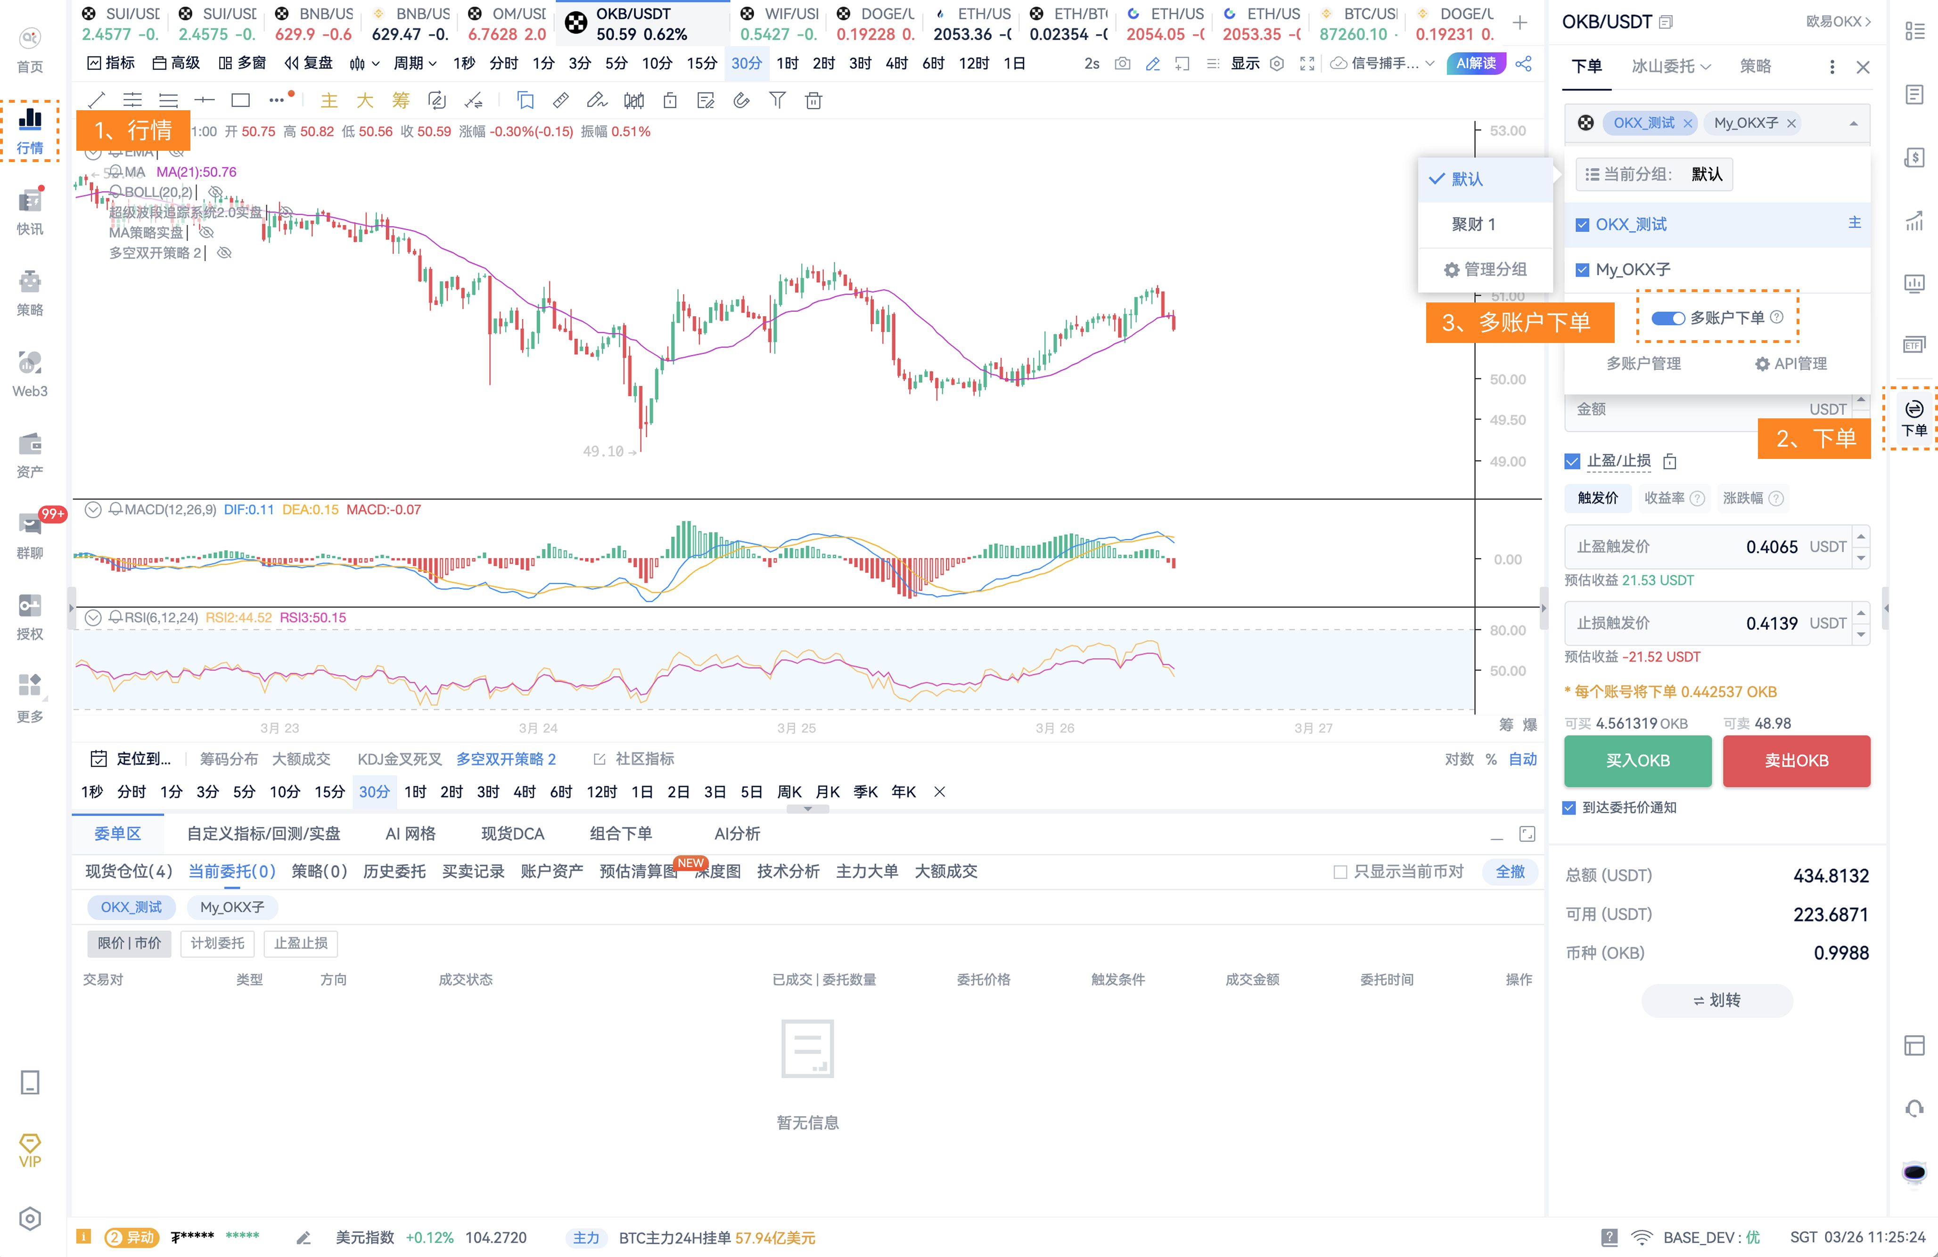Image resolution: width=1938 pixels, height=1257 pixels.
Task: Increase 止盈触发价 with up stepper
Action: pos(1861,537)
